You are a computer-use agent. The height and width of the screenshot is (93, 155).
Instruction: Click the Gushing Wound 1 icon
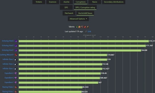point(16,55)
